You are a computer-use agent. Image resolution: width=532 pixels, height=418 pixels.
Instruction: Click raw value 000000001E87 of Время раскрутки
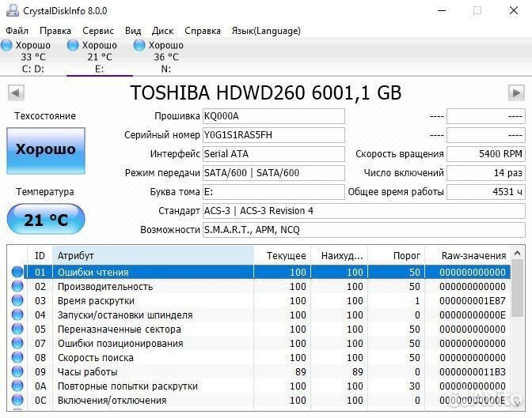[473, 301]
